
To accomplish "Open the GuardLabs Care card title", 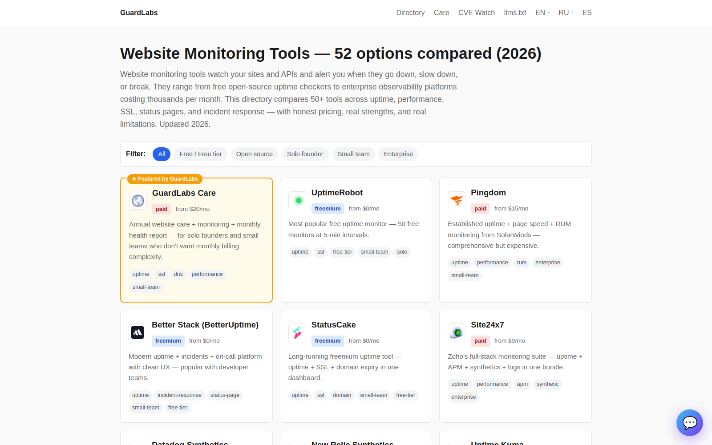I will 184,193.
